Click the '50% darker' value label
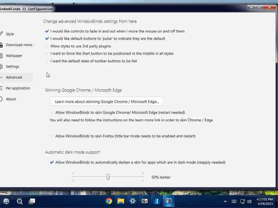The height and width of the screenshot is (208, 278). tap(161, 177)
